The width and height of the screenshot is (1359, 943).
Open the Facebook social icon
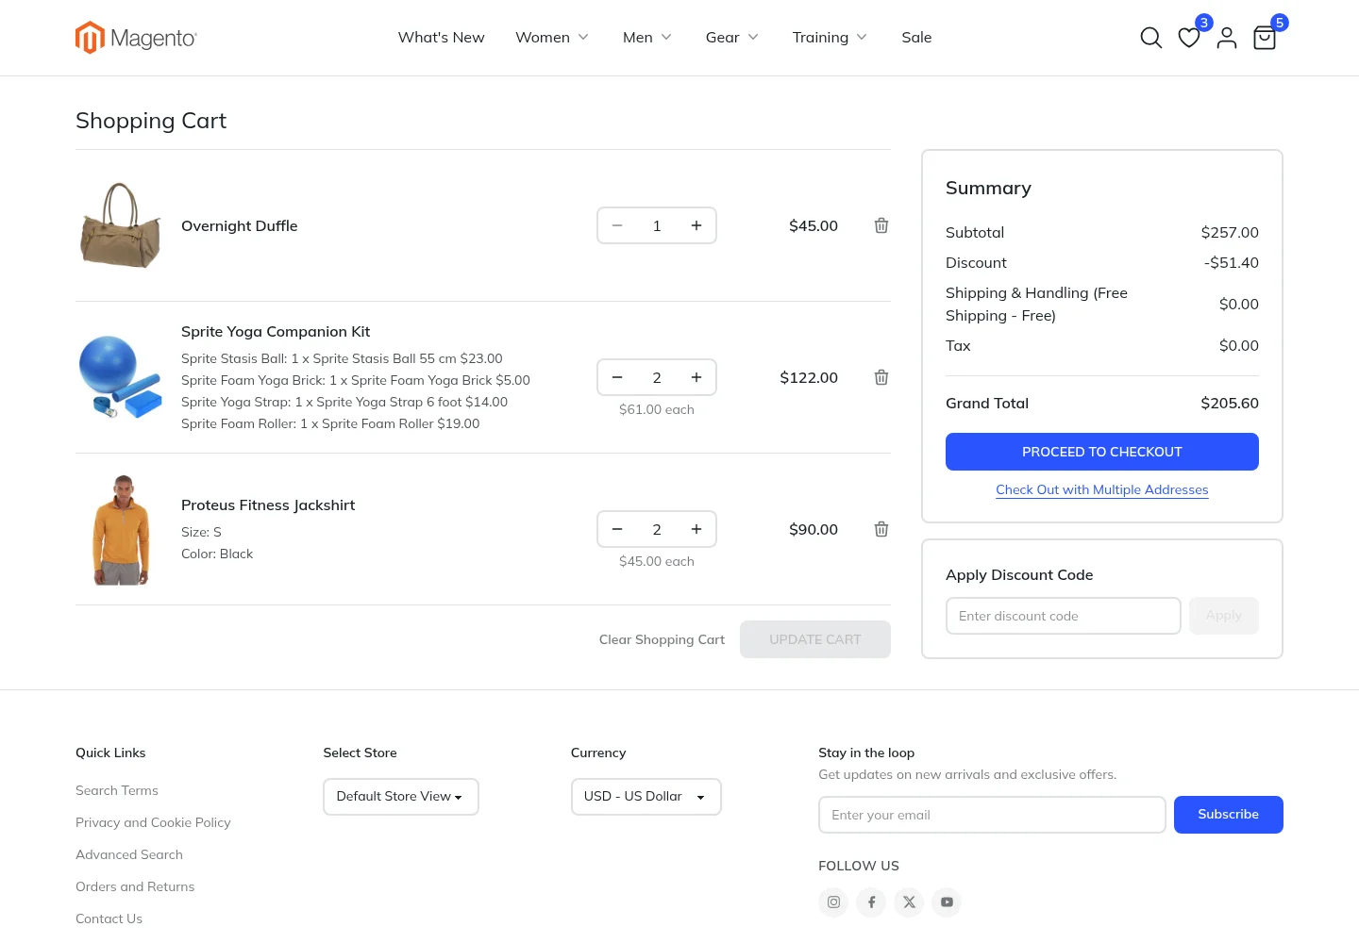pyautogui.click(x=871, y=902)
